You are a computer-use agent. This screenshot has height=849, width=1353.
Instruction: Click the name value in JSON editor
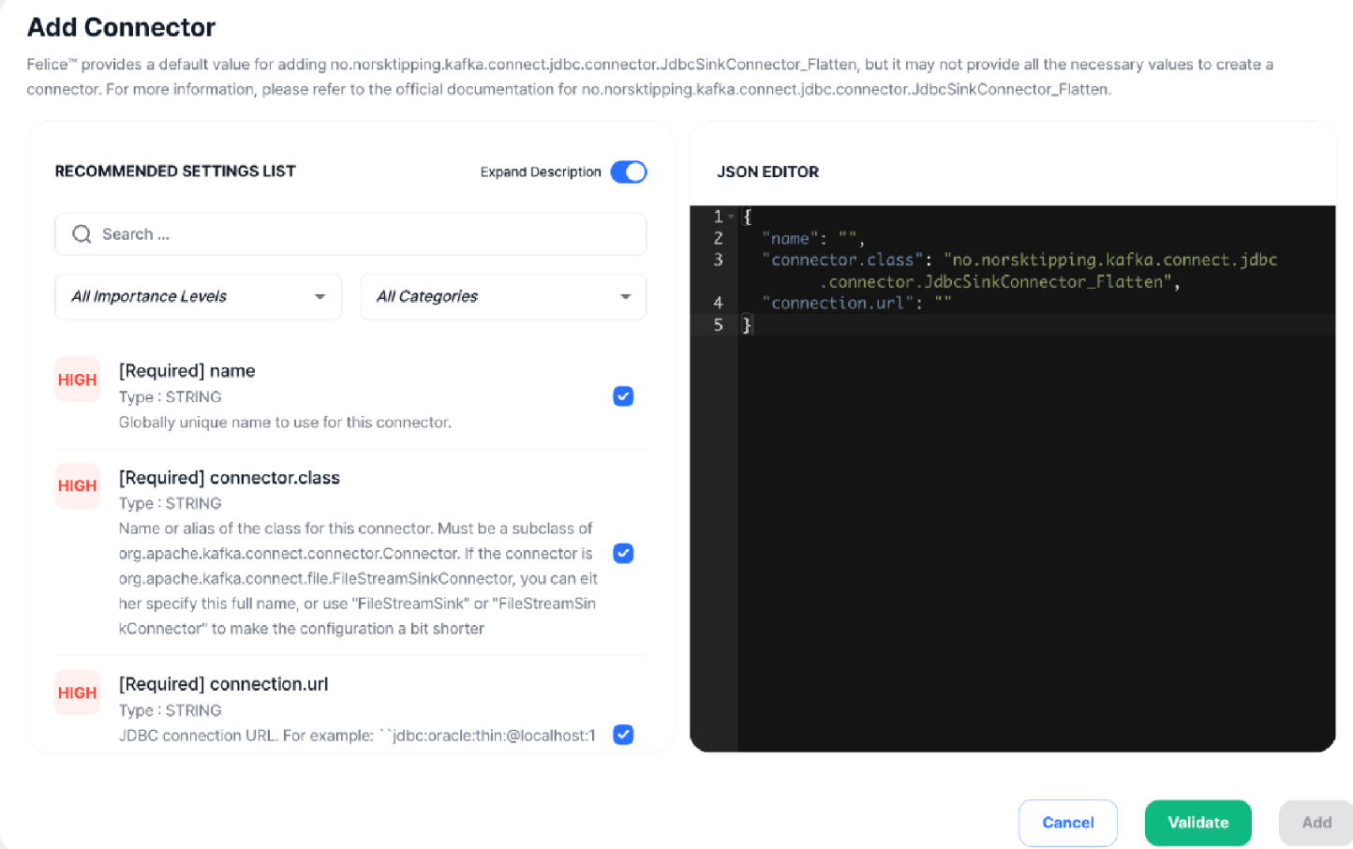[x=847, y=238]
